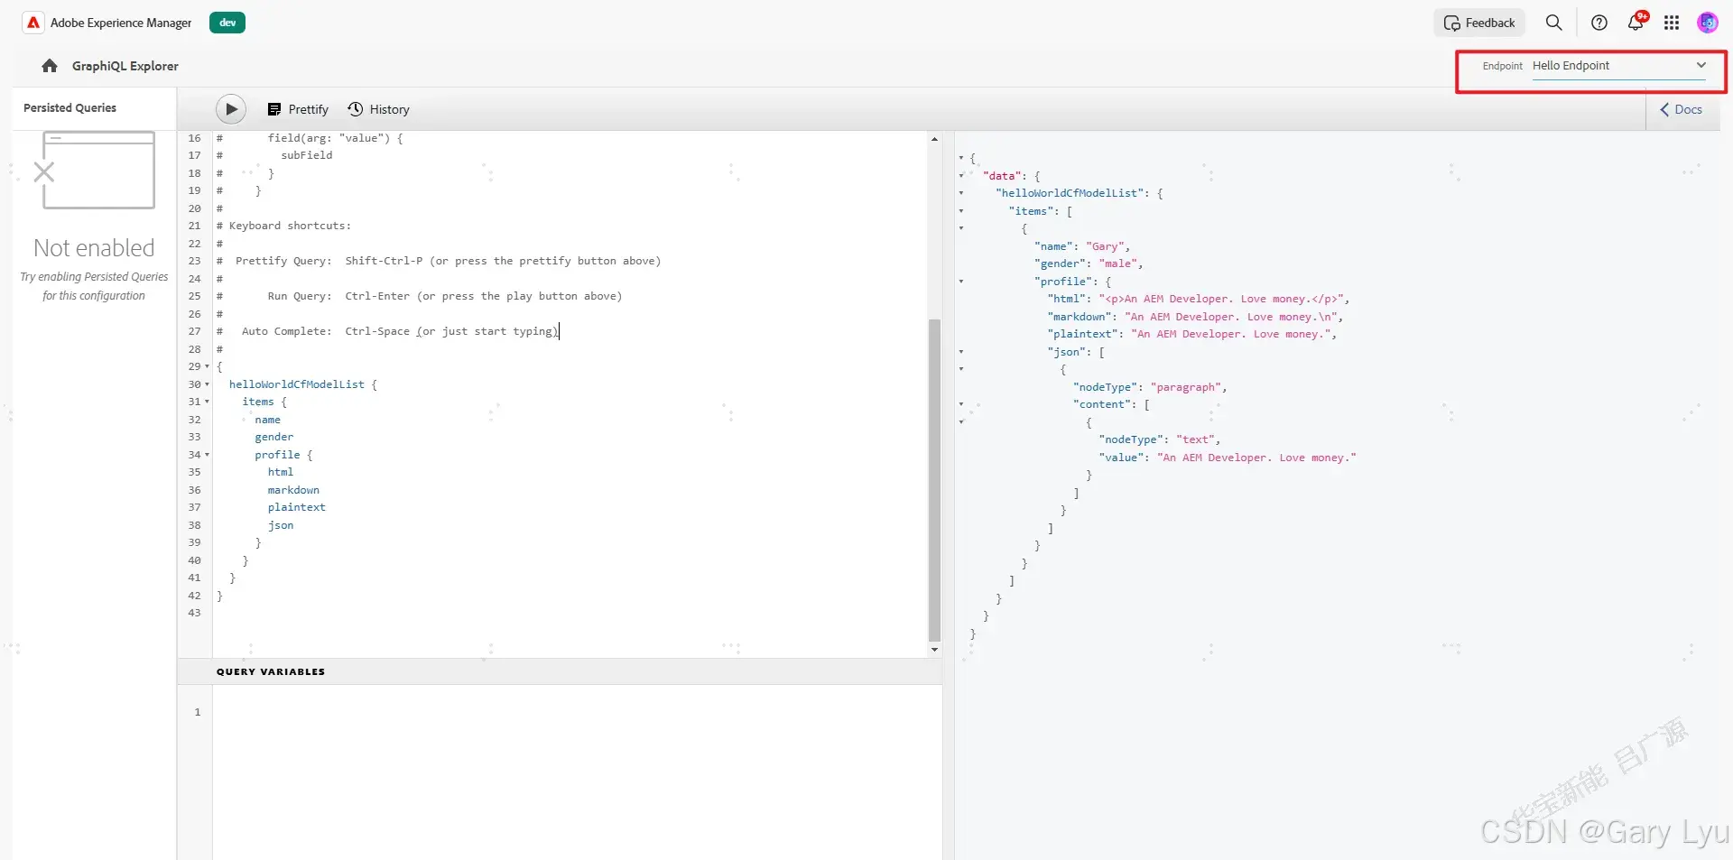Image resolution: width=1733 pixels, height=860 pixels.
Task: Collapse the fold arrow at line 34
Action: click(207, 455)
